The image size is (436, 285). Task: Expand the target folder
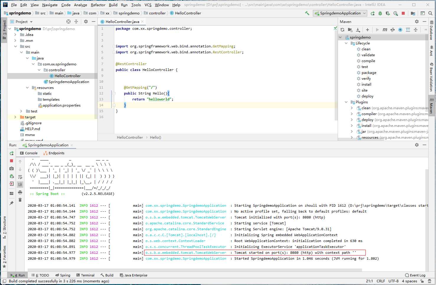[x=15, y=117]
